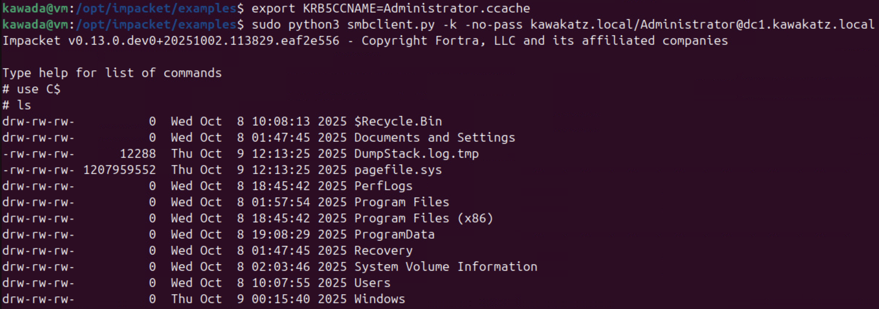Click the 'ls' command text
This screenshot has height=309, width=879.
24,105
